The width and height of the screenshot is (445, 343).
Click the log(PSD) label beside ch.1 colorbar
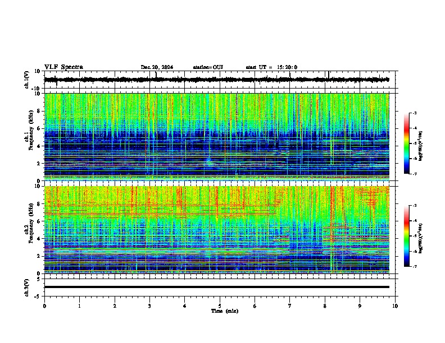pyautogui.click(x=421, y=146)
